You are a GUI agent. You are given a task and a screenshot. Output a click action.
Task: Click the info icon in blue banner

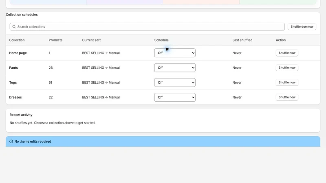click(x=11, y=142)
